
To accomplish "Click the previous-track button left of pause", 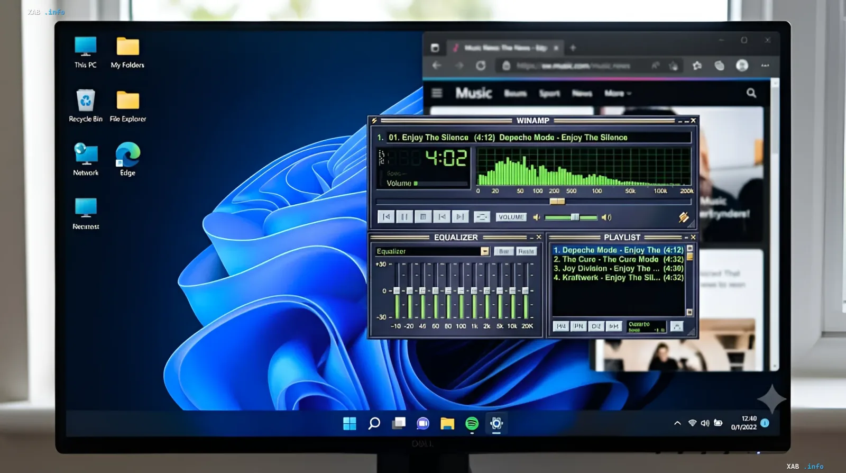I will tap(386, 217).
